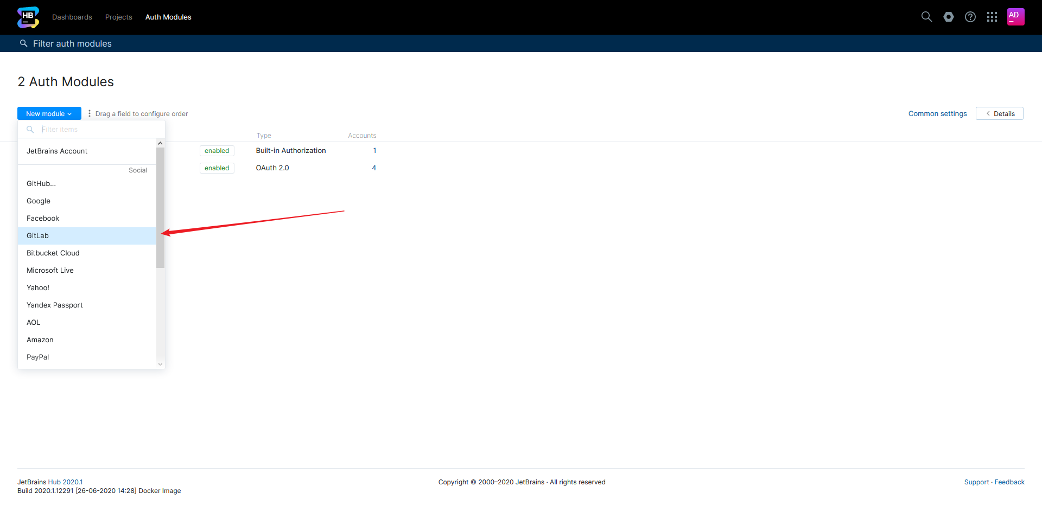Open the Support link
The height and width of the screenshot is (512, 1042).
click(x=976, y=482)
